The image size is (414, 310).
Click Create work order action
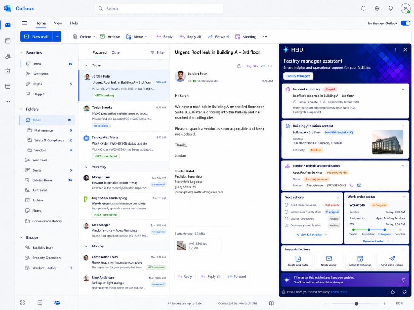(x=298, y=261)
